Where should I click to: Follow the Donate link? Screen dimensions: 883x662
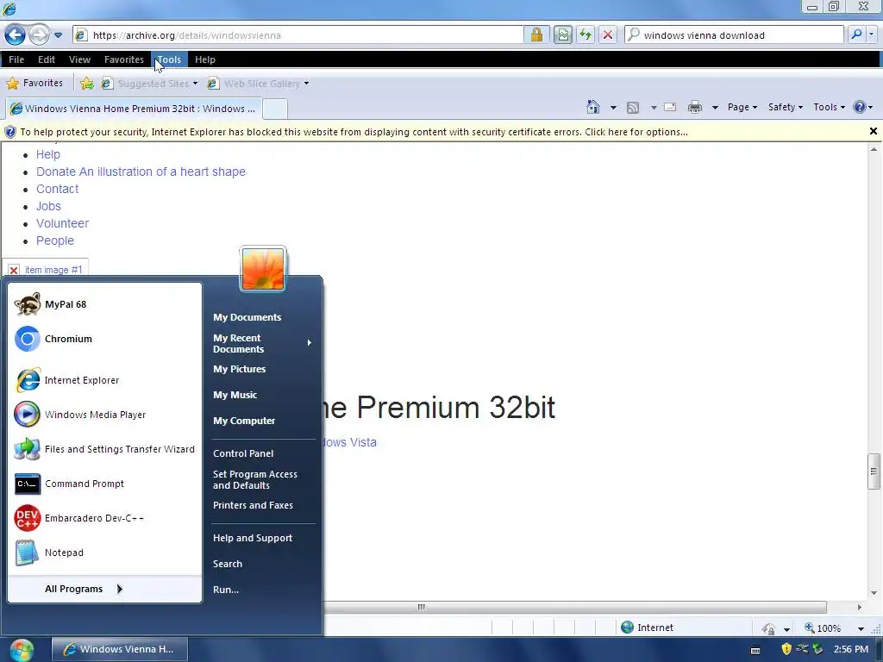(x=141, y=172)
